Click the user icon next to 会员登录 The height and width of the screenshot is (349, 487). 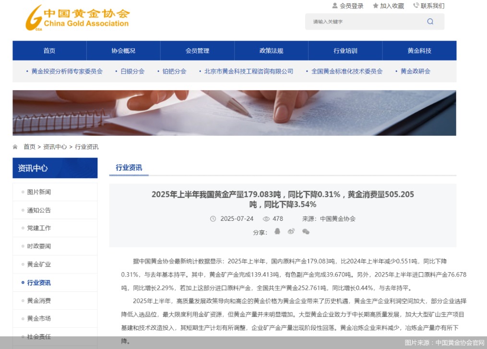click(x=334, y=6)
